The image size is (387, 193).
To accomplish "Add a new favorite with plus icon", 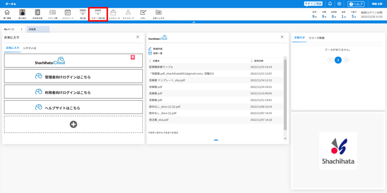I will tap(73, 125).
